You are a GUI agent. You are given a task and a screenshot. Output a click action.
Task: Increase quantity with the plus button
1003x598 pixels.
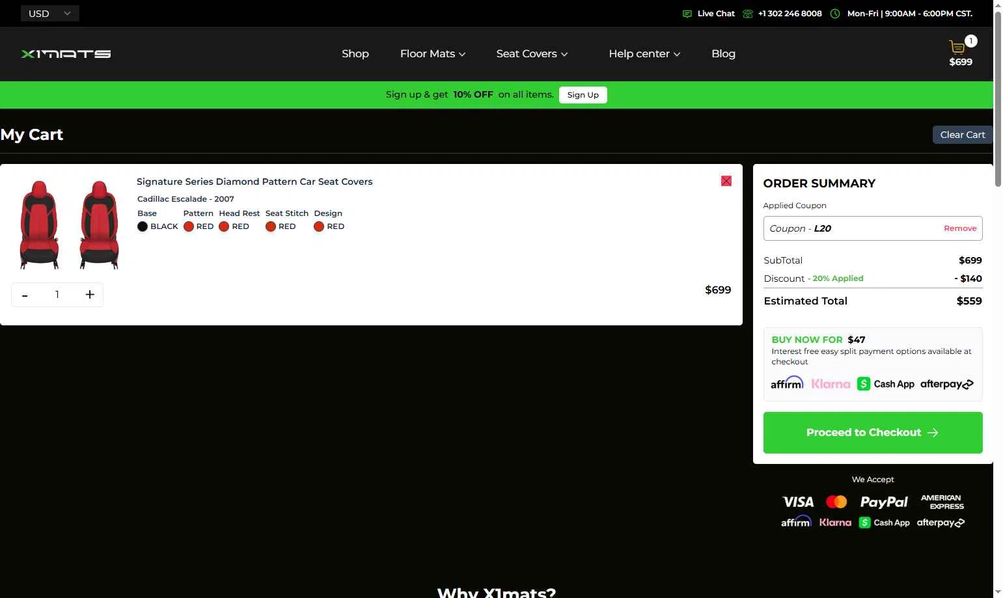[90, 295]
